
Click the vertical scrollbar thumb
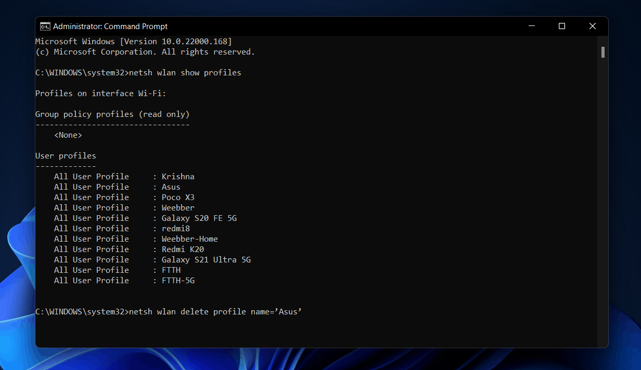(602, 52)
